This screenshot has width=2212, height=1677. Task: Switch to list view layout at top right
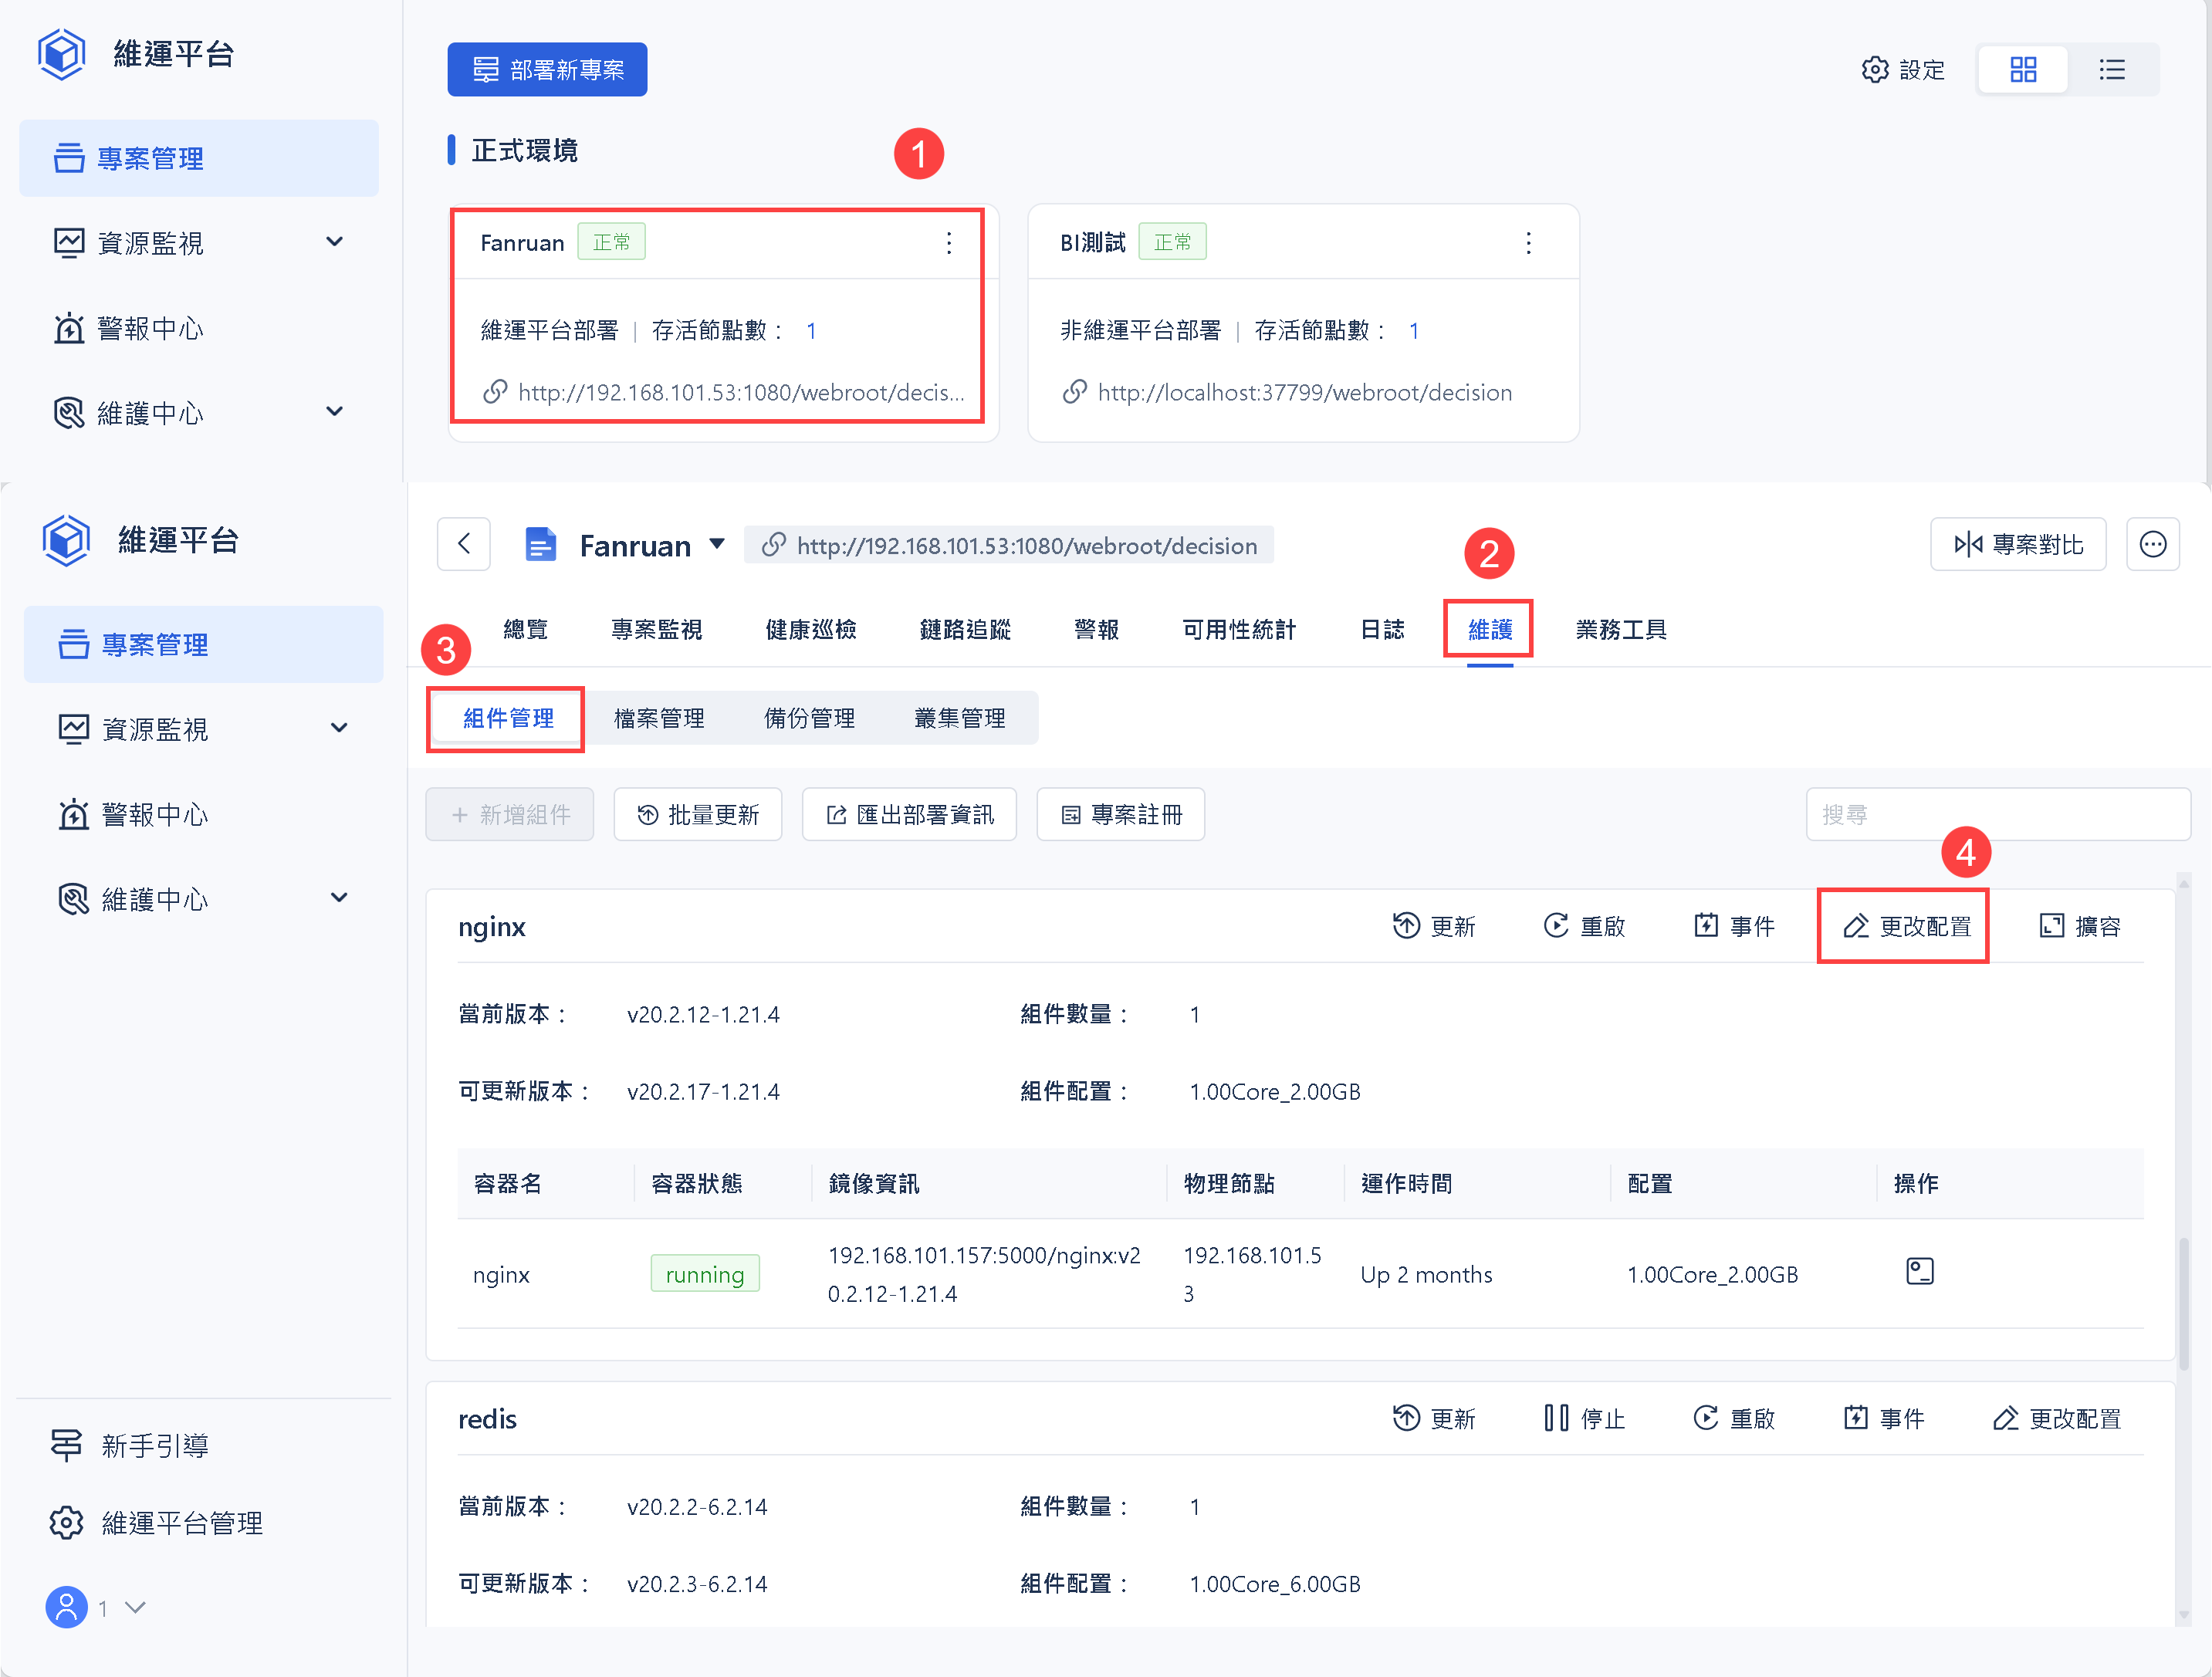point(2112,69)
